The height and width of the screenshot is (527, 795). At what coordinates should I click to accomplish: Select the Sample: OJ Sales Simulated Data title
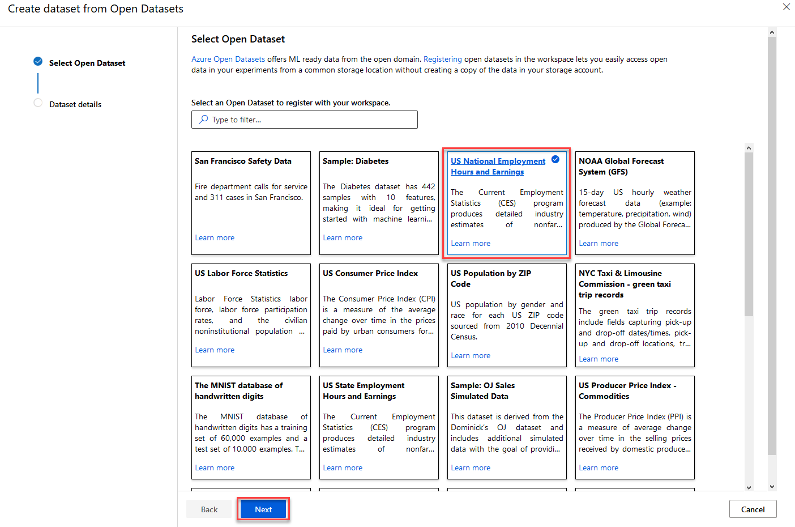pyautogui.click(x=482, y=391)
